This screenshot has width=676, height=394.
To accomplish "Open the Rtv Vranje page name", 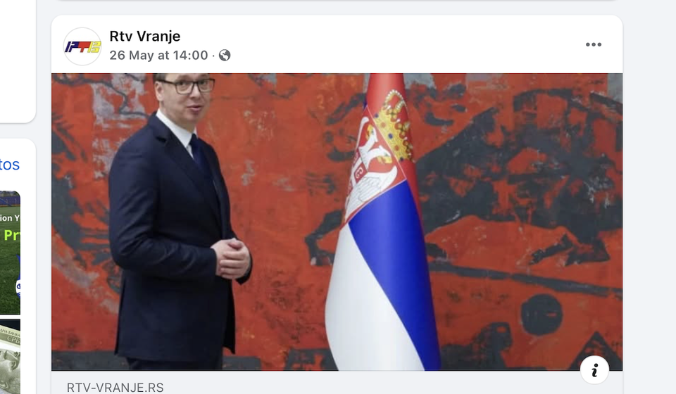I will click(145, 36).
